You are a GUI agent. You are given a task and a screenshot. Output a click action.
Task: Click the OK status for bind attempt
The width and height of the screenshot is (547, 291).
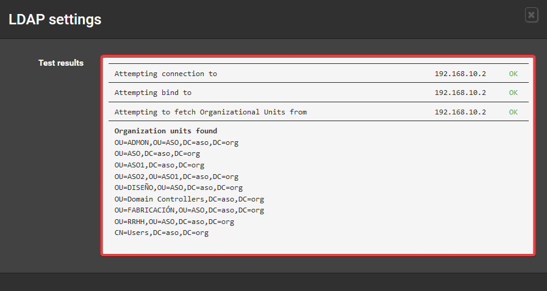[x=513, y=93]
